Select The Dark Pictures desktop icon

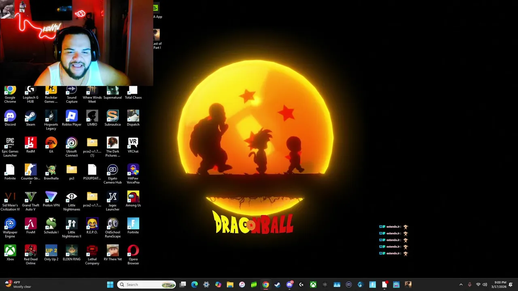(x=113, y=147)
